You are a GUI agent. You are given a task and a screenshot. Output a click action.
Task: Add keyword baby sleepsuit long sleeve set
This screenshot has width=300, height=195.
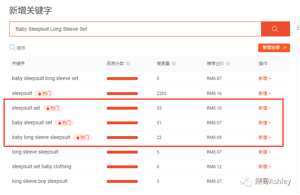[264, 79]
